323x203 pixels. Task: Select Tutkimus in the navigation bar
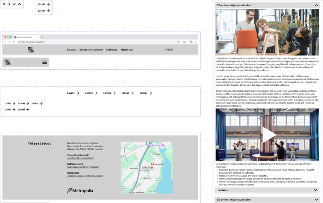click(x=111, y=50)
